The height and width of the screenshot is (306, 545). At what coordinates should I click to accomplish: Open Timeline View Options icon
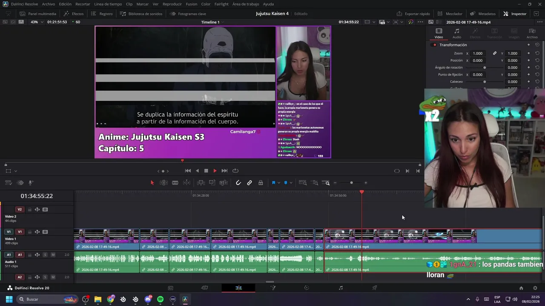[9, 183]
